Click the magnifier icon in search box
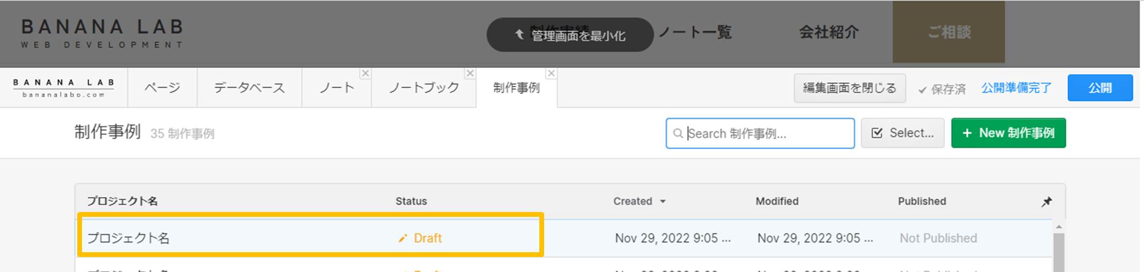This screenshot has height=272, width=1144. (678, 133)
